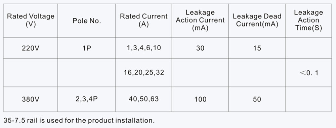Screen dimensions: 336x128
Task: Click the 100 leakage action current value
Action: (x=200, y=100)
